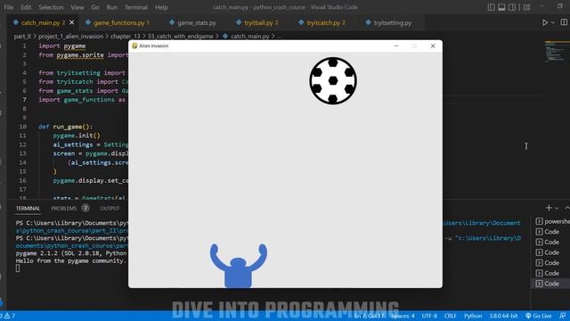This screenshot has width=570, height=321.
Task: Click the project_1_alien_invasion breadcrumb
Action: pyautogui.click(x=71, y=36)
